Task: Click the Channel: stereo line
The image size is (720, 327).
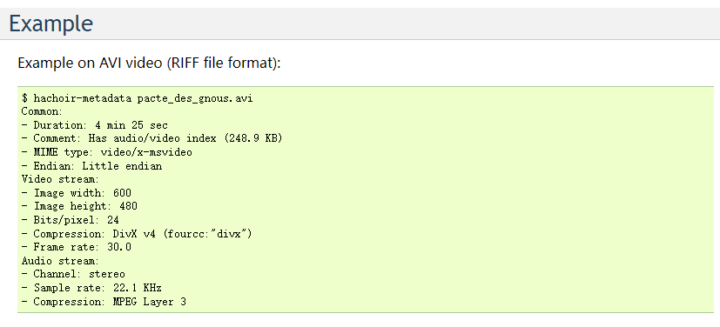Action: 73,274
